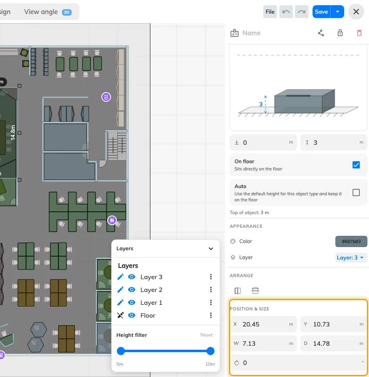This screenshot has width=369, height=377.
Task: Lock the selected object with padlock icon
Action: [x=340, y=33]
